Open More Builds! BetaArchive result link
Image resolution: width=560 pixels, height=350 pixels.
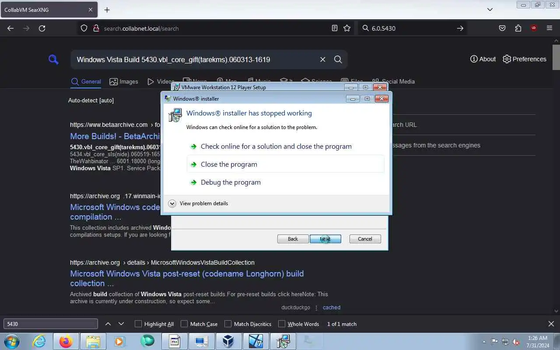pos(115,136)
